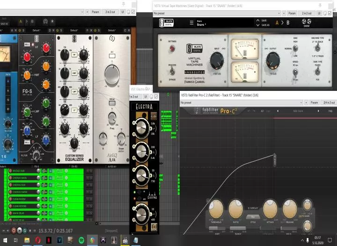Click 2 in 2 out in Virtual Tape Machines window
337x246 pixels.
coord(307,13)
